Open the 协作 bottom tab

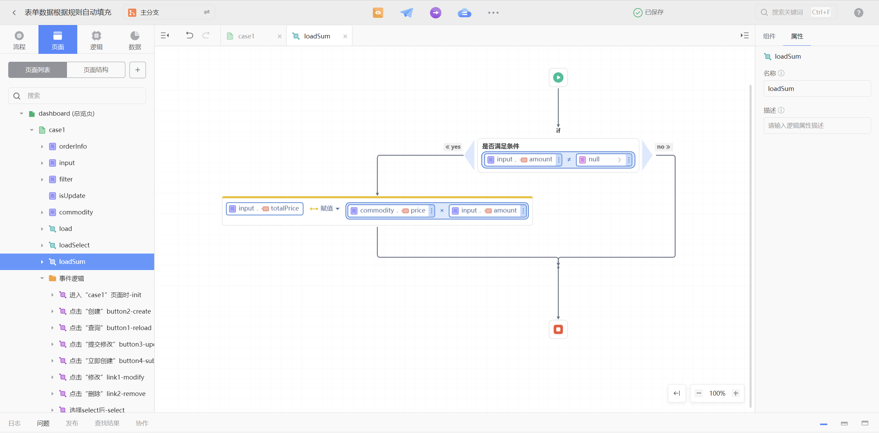(142, 423)
